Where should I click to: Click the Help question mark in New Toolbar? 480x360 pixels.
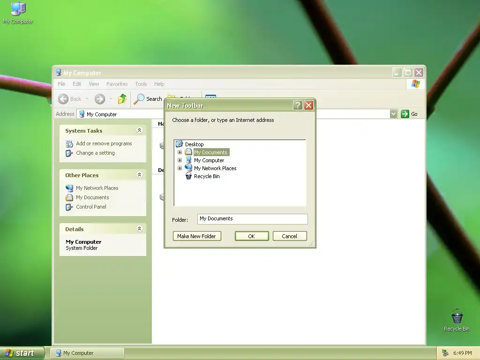coord(298,105)
